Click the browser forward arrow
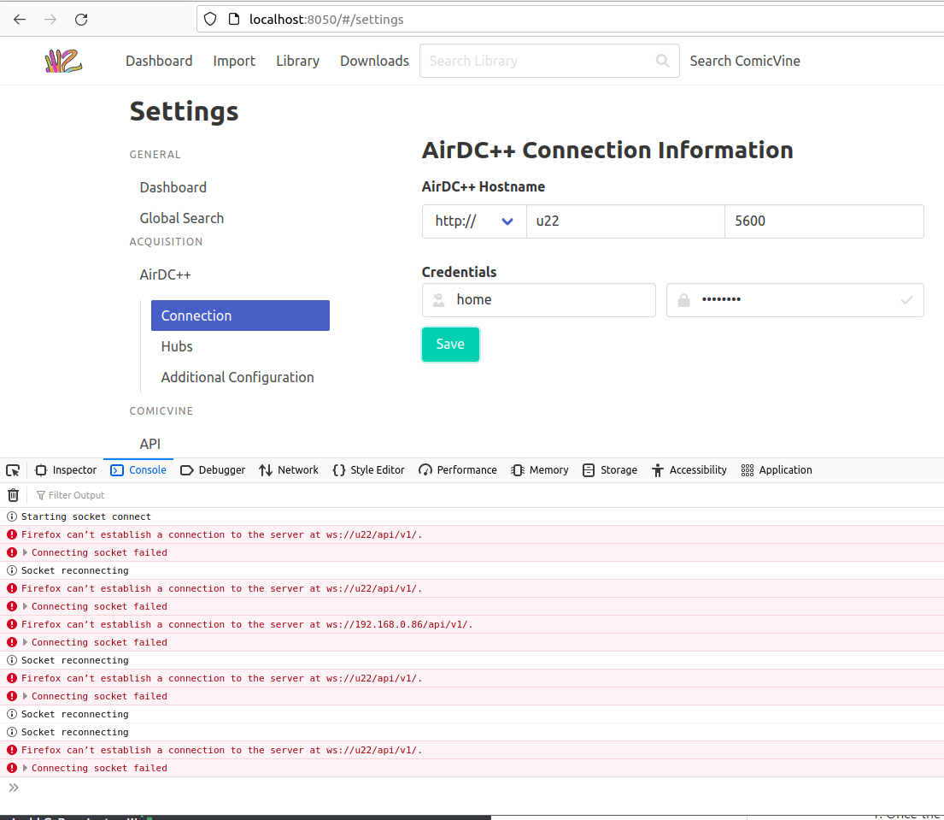This screenshot has height=820, width=944. point(50,20)
